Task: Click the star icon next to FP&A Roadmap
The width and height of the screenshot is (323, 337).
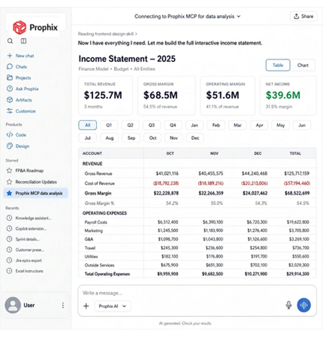Action: pyautogui.click(x=9, y=170)
